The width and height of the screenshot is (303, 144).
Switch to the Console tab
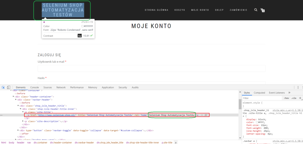coord(34,87)
